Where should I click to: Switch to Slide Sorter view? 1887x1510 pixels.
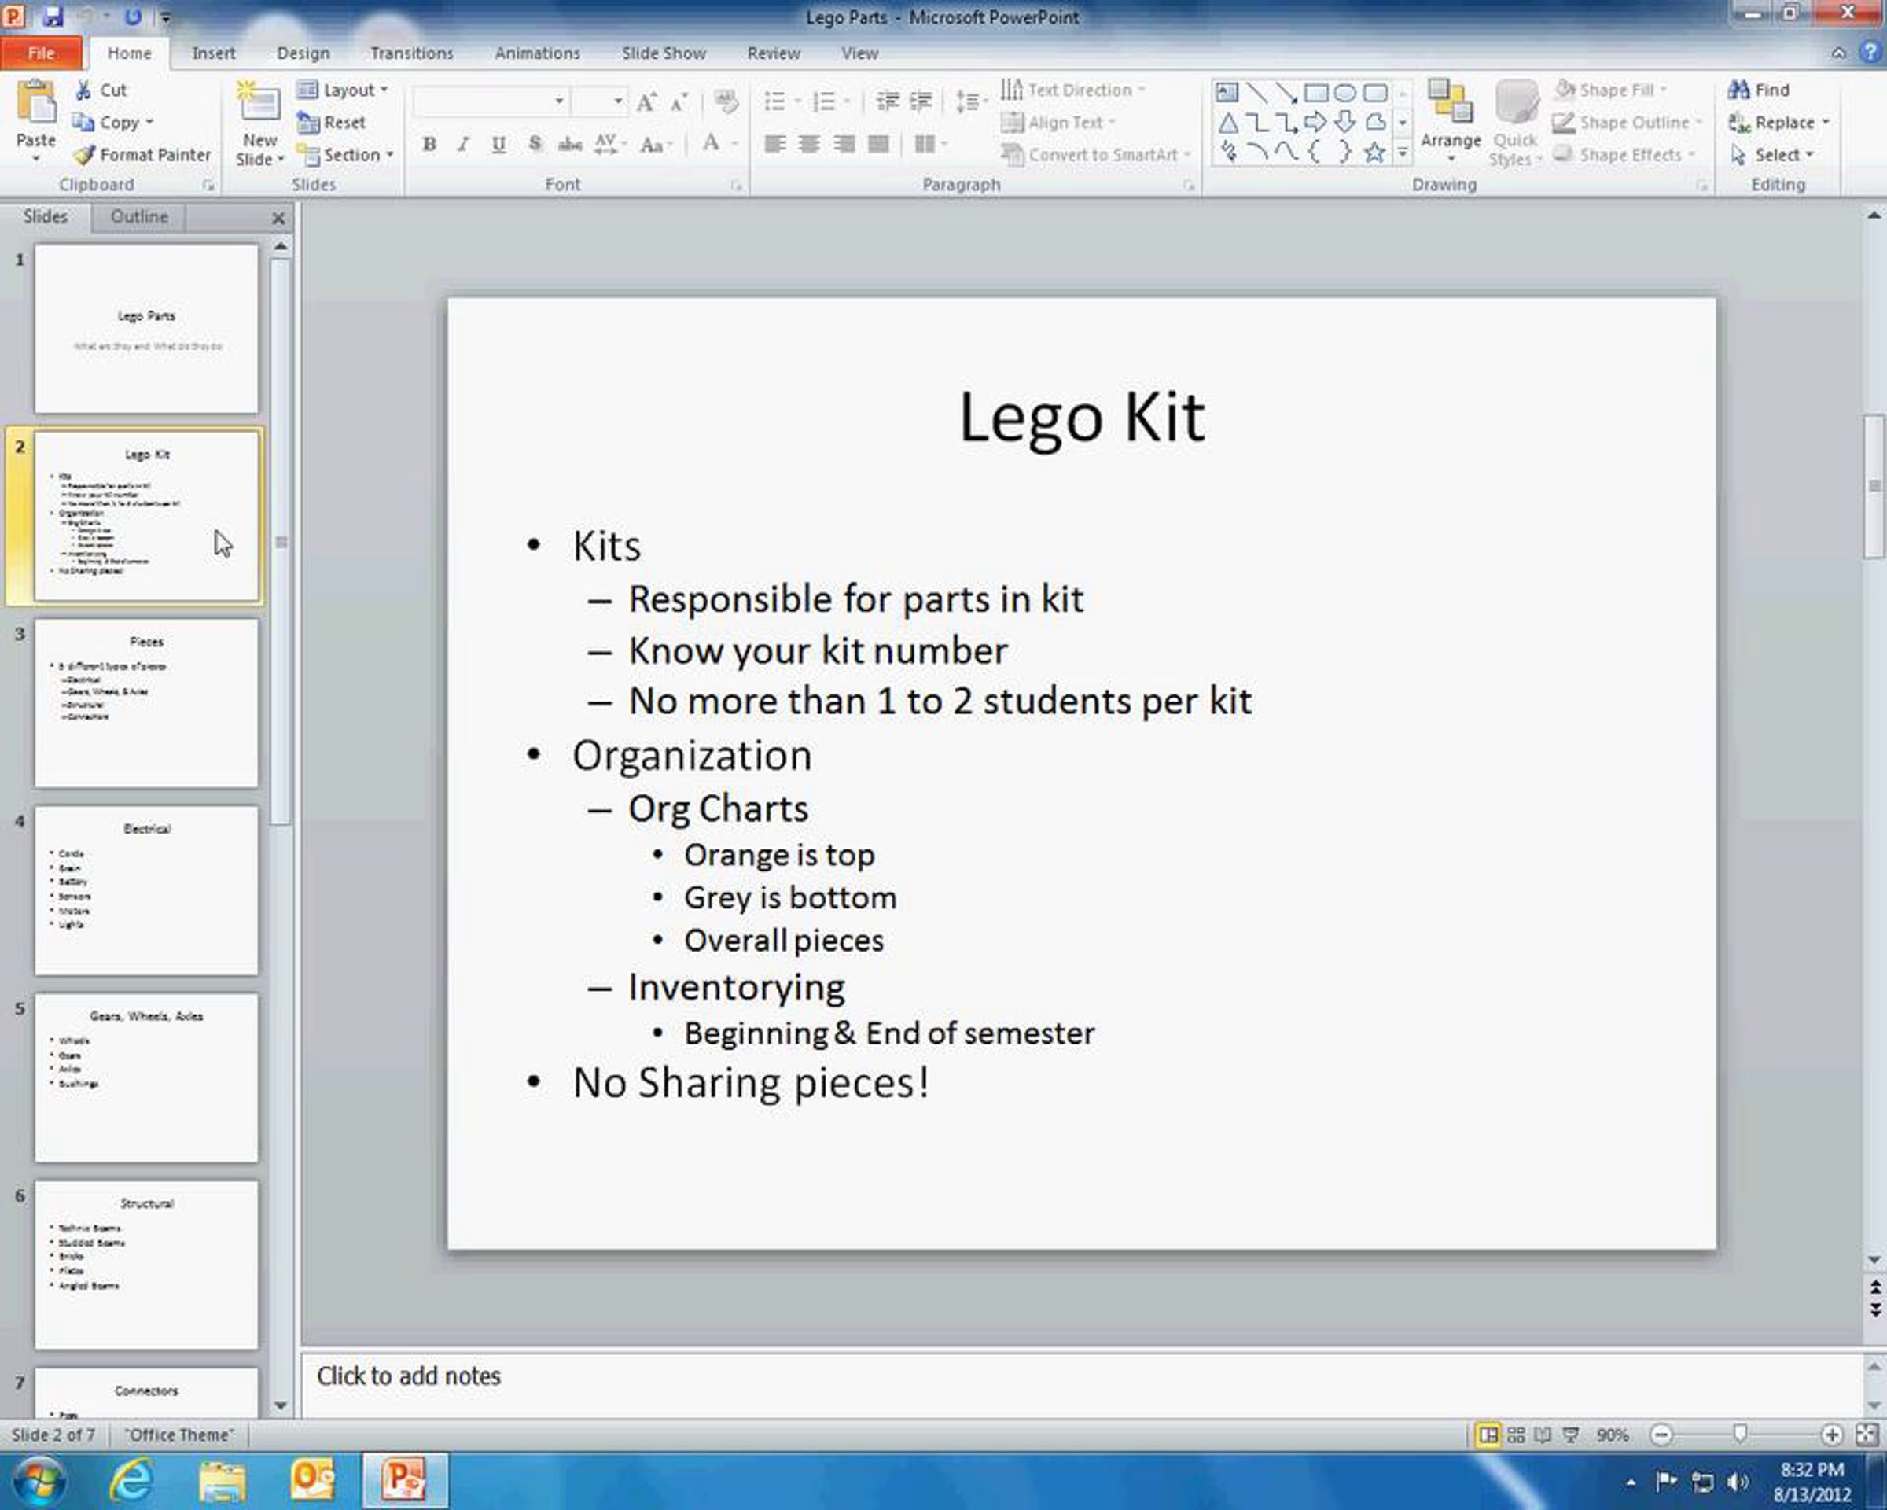(x=1516, y=1435)
